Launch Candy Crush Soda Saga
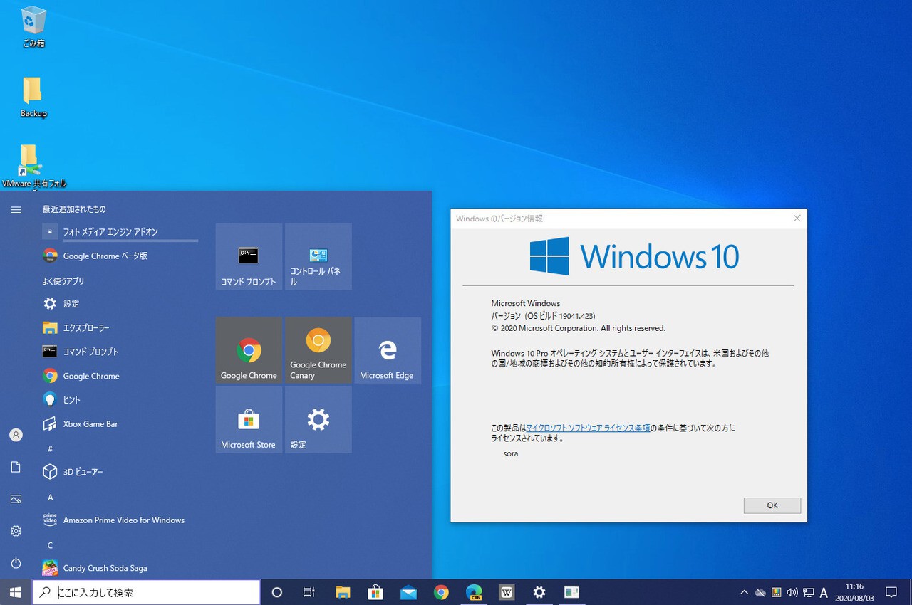 (120, 568)
